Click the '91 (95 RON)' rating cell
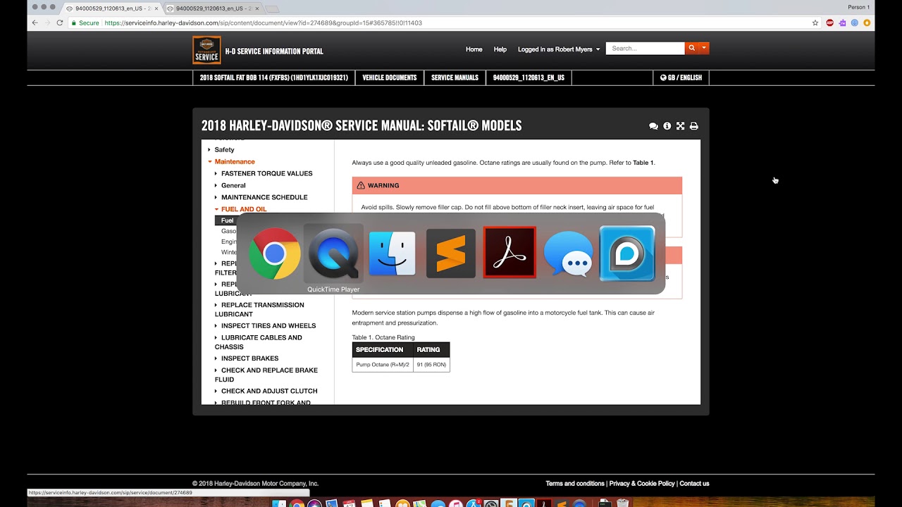This screenshot has width=902, height=507. tap(431, 365)
